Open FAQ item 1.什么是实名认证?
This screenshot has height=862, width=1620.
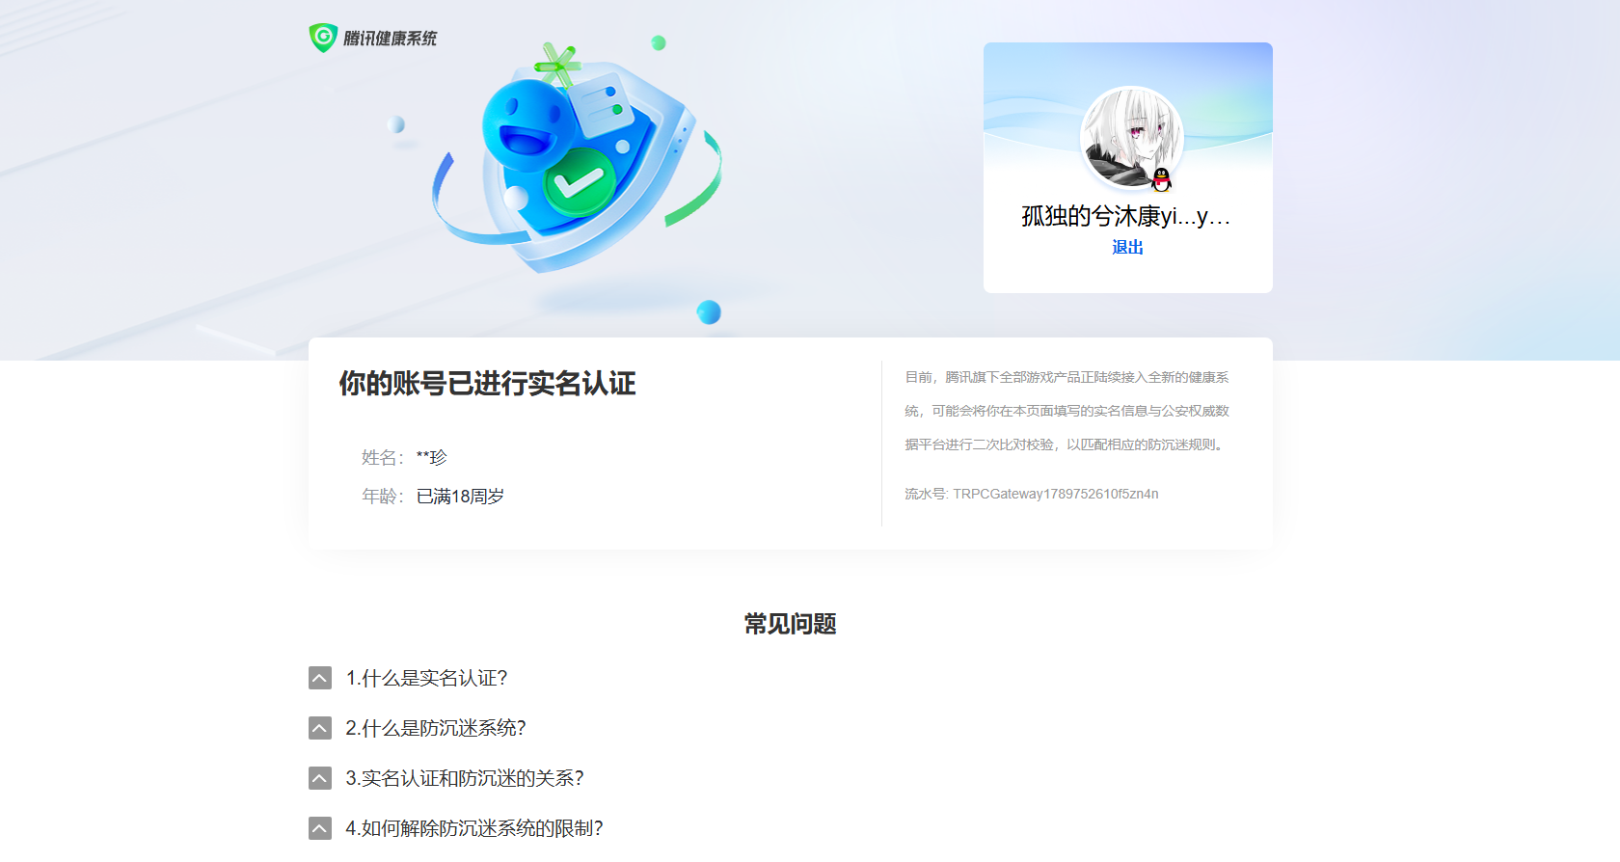pyautogui.click(x=426, y=678)
